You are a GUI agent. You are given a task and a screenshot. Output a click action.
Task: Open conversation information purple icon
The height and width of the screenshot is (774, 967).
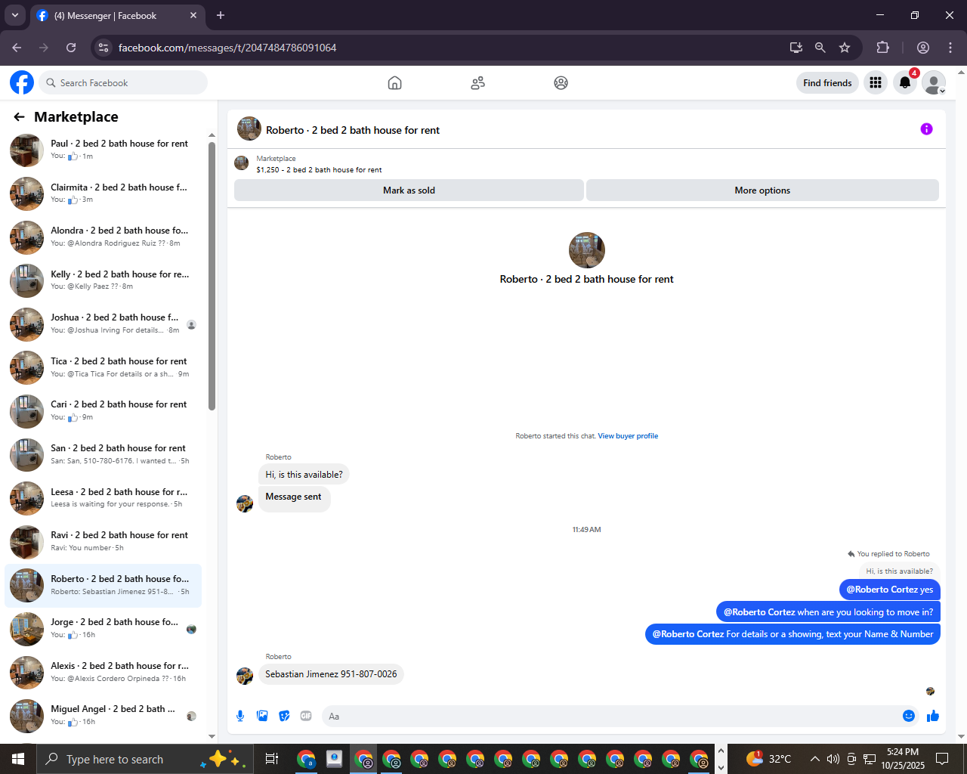pyautogui.click(x=926, y=129)
